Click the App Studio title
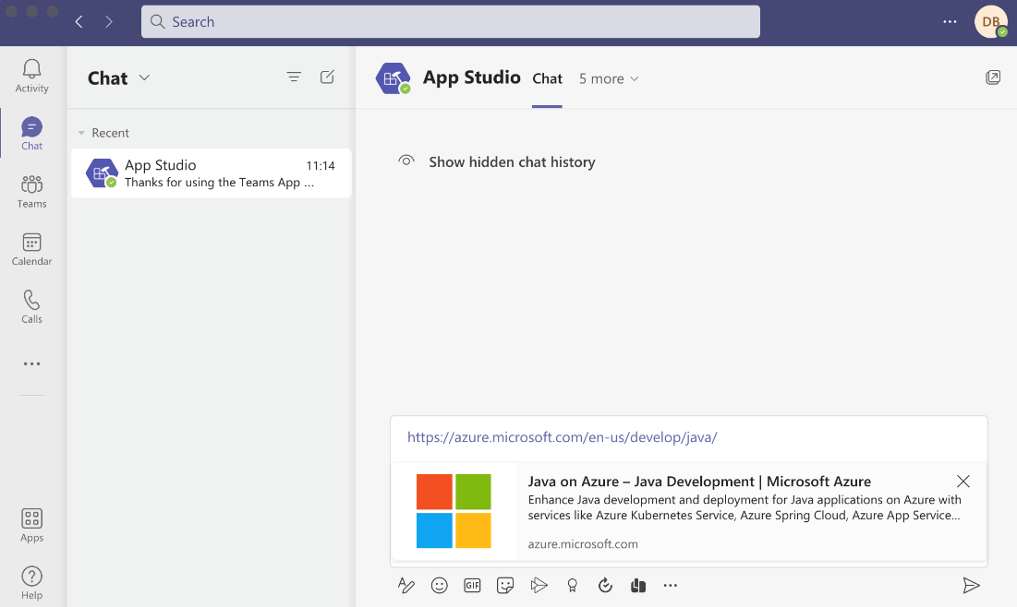Image resolution: width=1017 pixels, height=607 pixels. pyautogui.click(x=471, y=77)
